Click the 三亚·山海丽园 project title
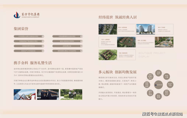Screen dimensions: 187x118 point(105,40)
